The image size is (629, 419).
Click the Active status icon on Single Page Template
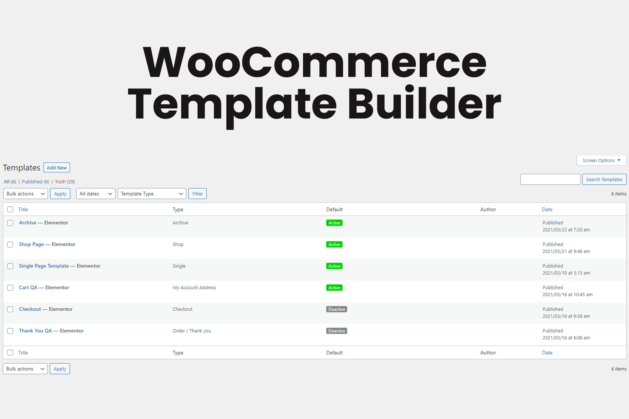tap(334, 266)
